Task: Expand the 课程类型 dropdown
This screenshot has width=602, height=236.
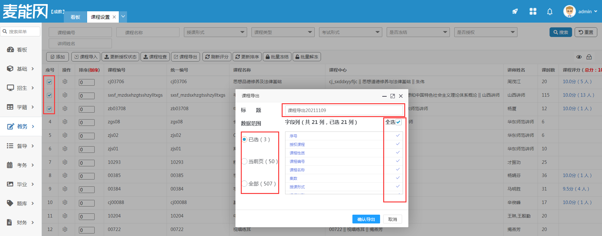Action: [x=283, y=32]
